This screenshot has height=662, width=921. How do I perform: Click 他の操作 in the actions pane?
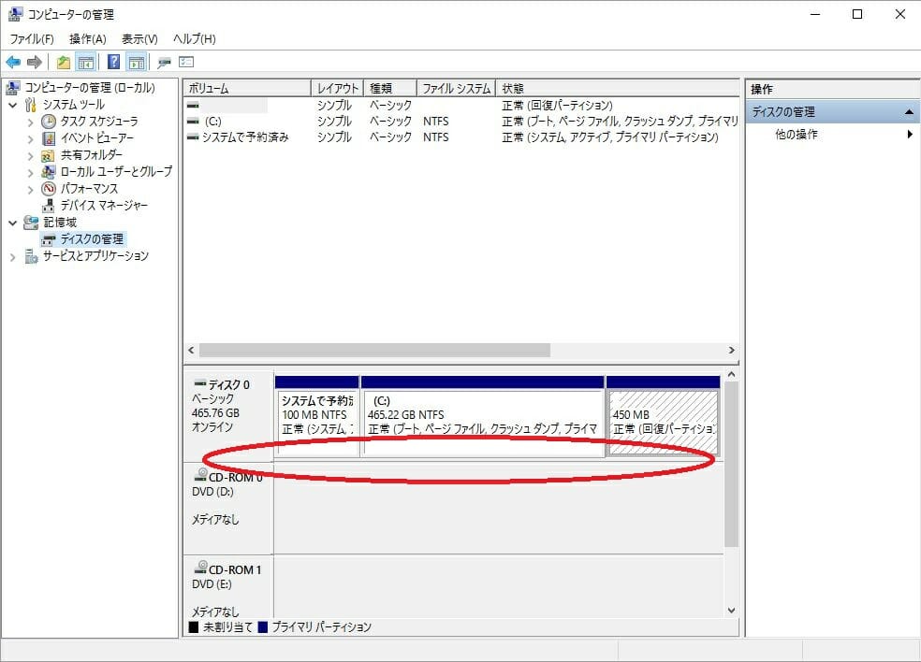[797, 135]
